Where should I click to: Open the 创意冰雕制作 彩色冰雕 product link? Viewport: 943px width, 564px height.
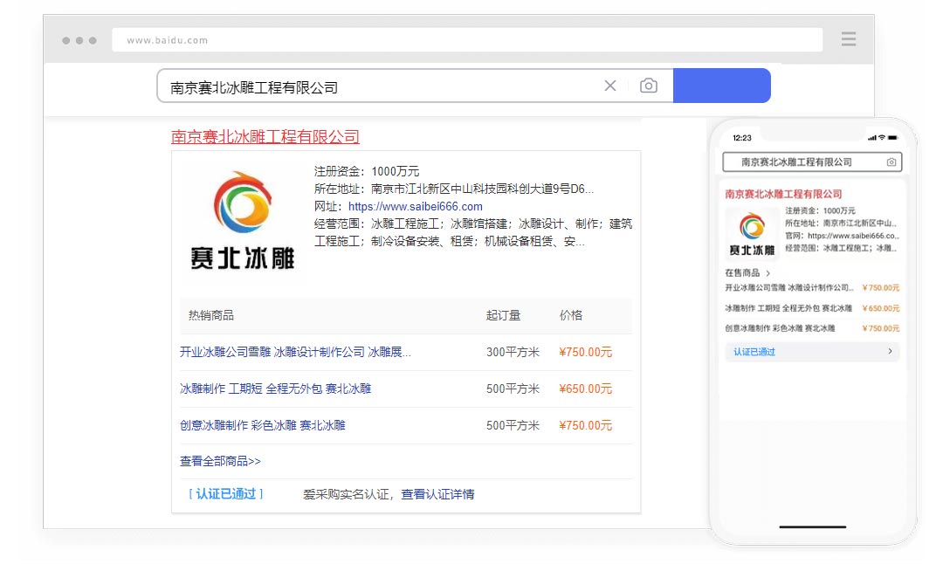coord(262,425)
